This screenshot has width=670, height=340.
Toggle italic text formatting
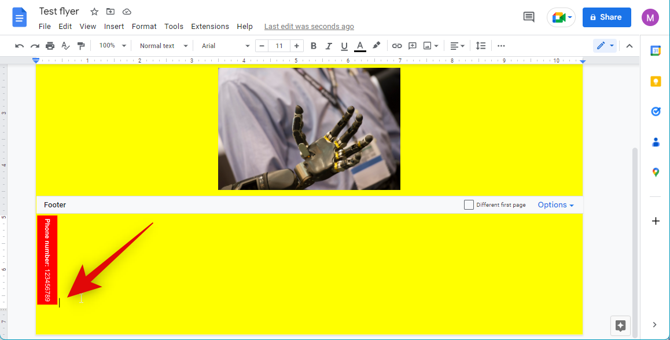click(x=329, y=46)
